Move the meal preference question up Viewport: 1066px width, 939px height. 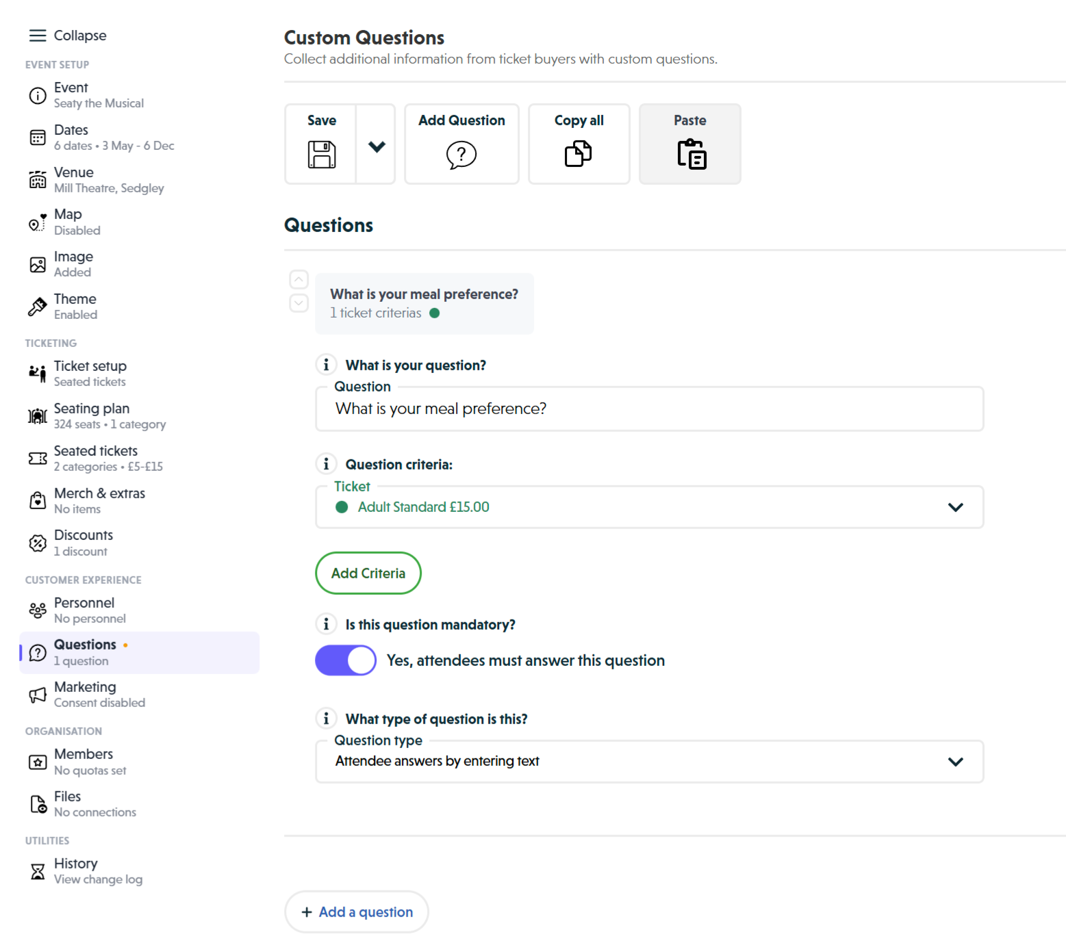coord(299,279)
